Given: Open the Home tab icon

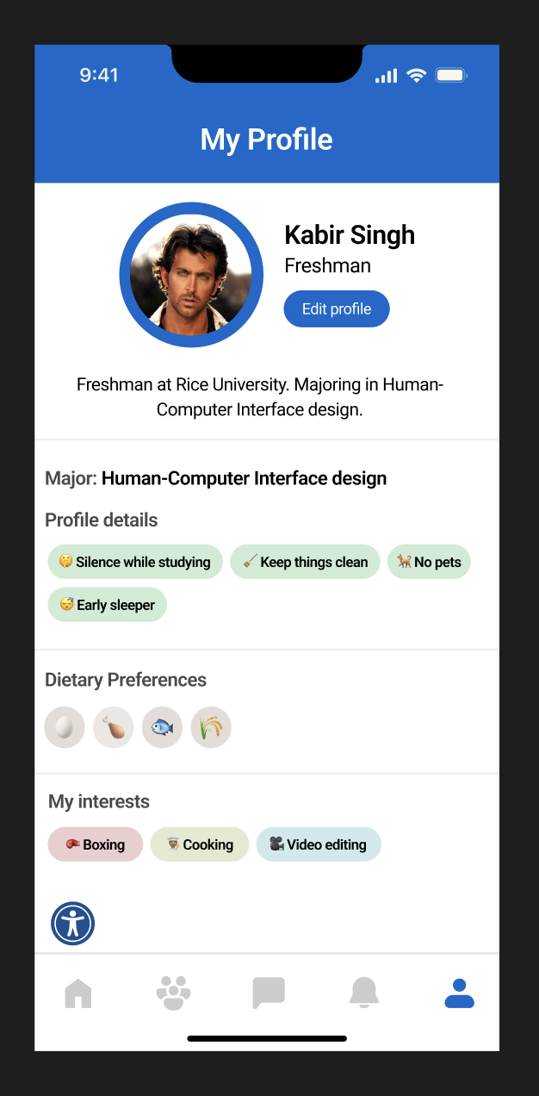Looking at the screenshot, I should (78, 993).
